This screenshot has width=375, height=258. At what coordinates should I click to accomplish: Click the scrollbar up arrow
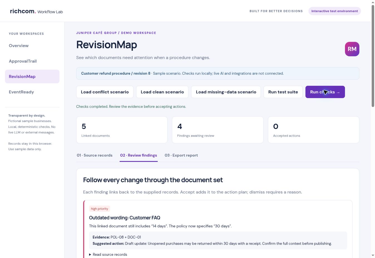pyautogui.click(x=373, y=2)
